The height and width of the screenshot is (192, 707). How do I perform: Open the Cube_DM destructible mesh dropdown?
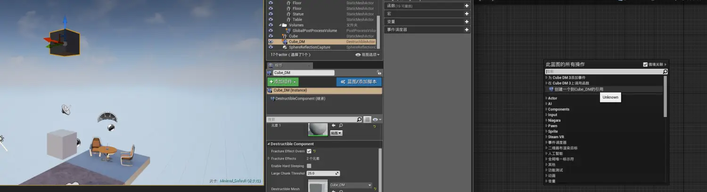coord(351,185)
